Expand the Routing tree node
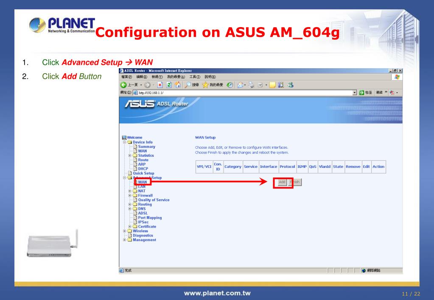 pyautogui.click(x=130, y=204)
